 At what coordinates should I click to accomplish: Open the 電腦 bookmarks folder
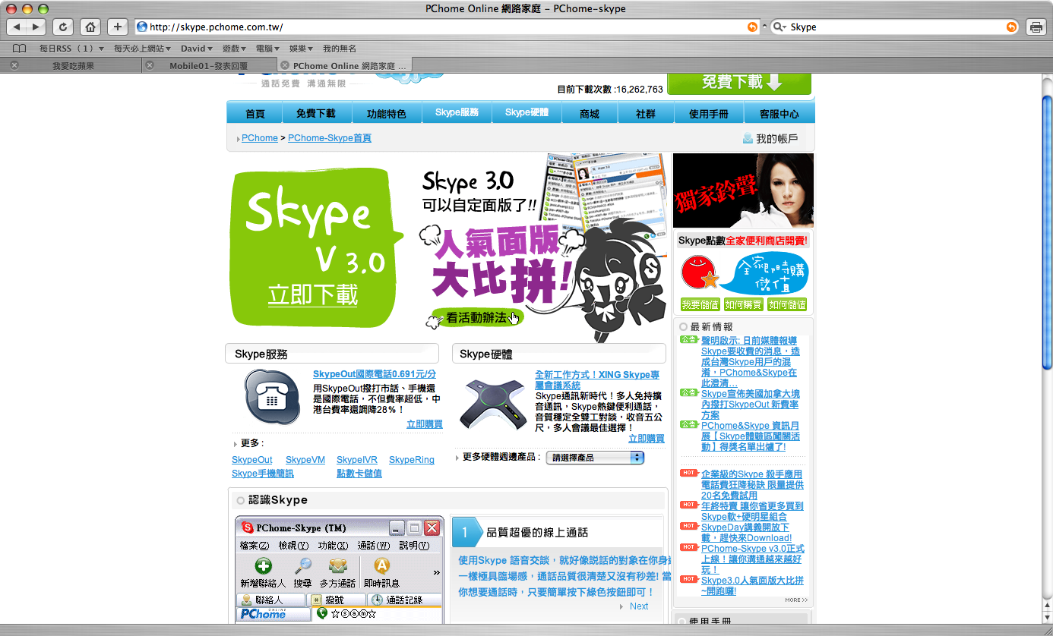268,49
